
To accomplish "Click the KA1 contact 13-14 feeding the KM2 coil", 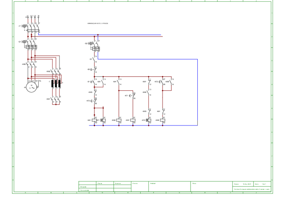I will point(119,82).
